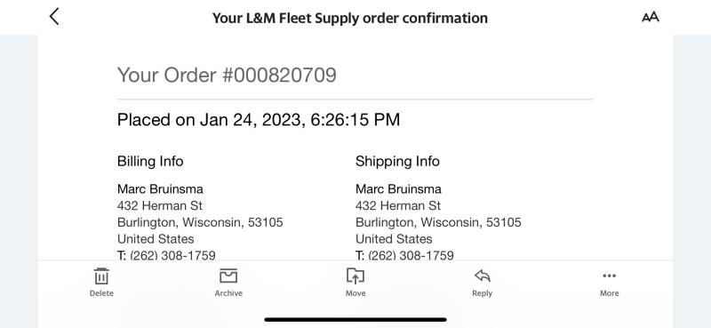711x328 pixels.
Task: Delete this email with trash icon
Action: 101,276
